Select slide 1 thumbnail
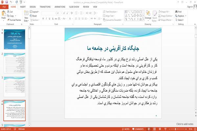 click(14, 39)
